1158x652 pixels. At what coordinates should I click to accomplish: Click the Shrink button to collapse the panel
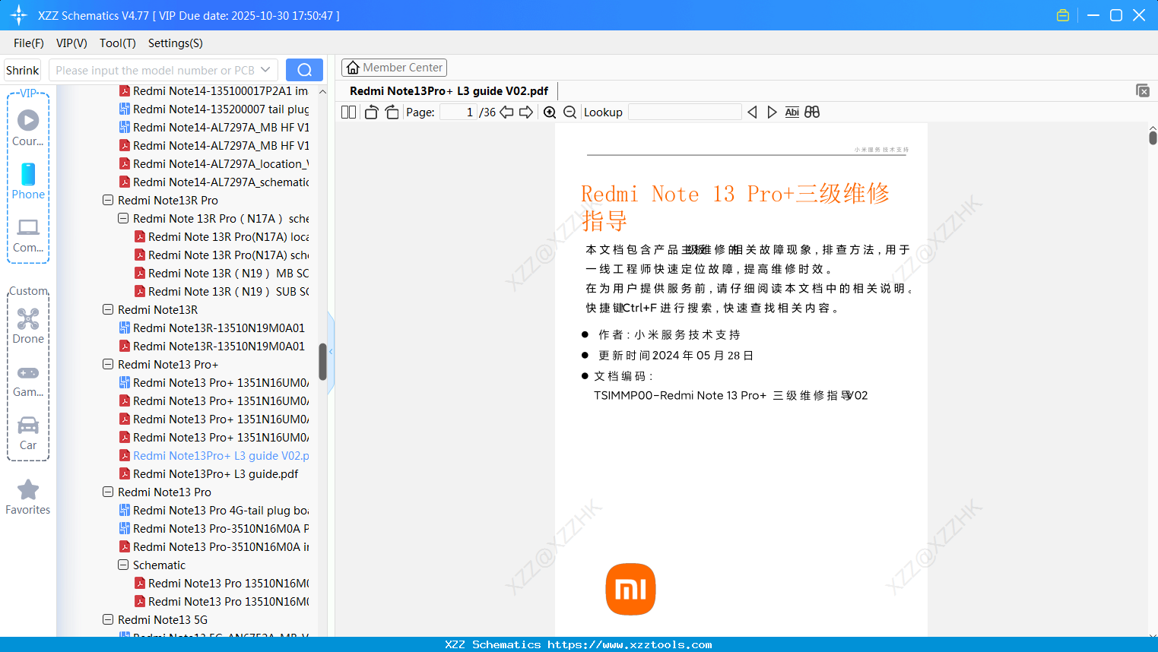point(21,69)
